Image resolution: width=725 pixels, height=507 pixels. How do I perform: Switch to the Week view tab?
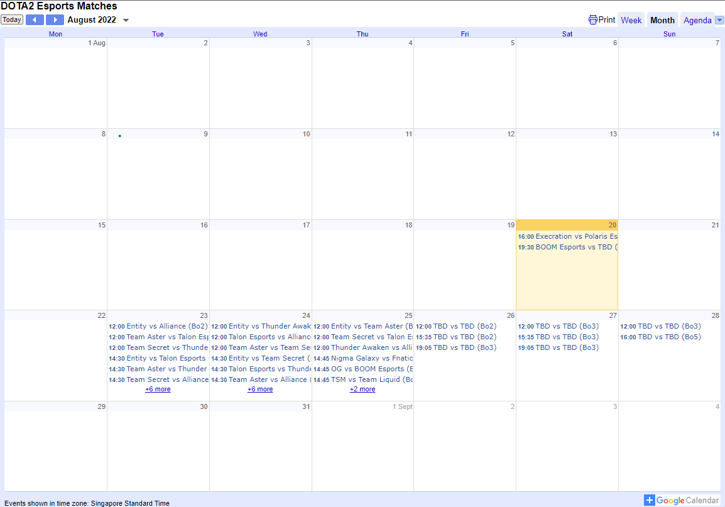click(x=631, y=20)
